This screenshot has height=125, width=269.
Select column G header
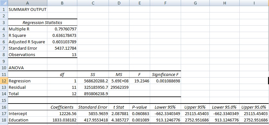point(195,3)
